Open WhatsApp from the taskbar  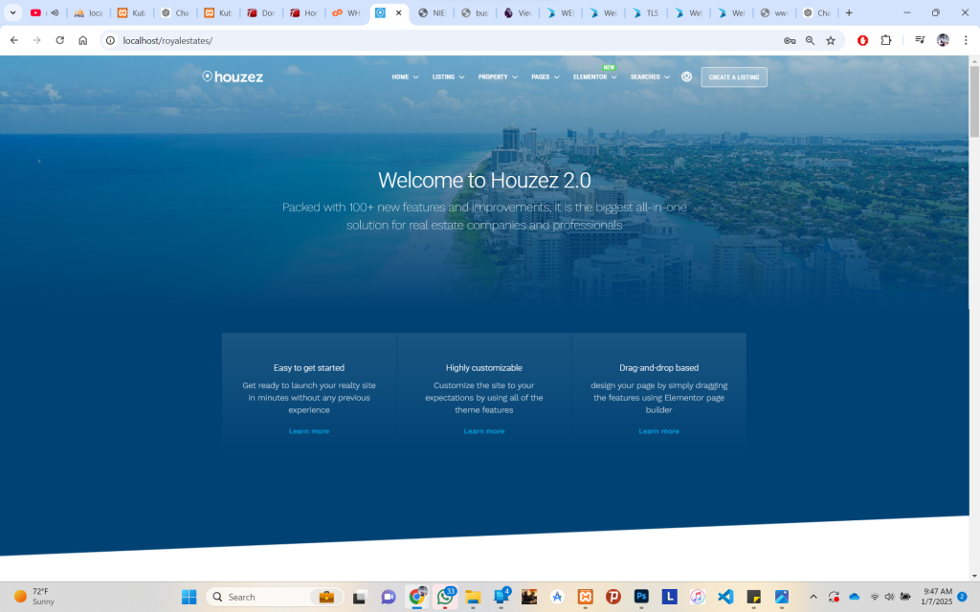click(445, 598)
